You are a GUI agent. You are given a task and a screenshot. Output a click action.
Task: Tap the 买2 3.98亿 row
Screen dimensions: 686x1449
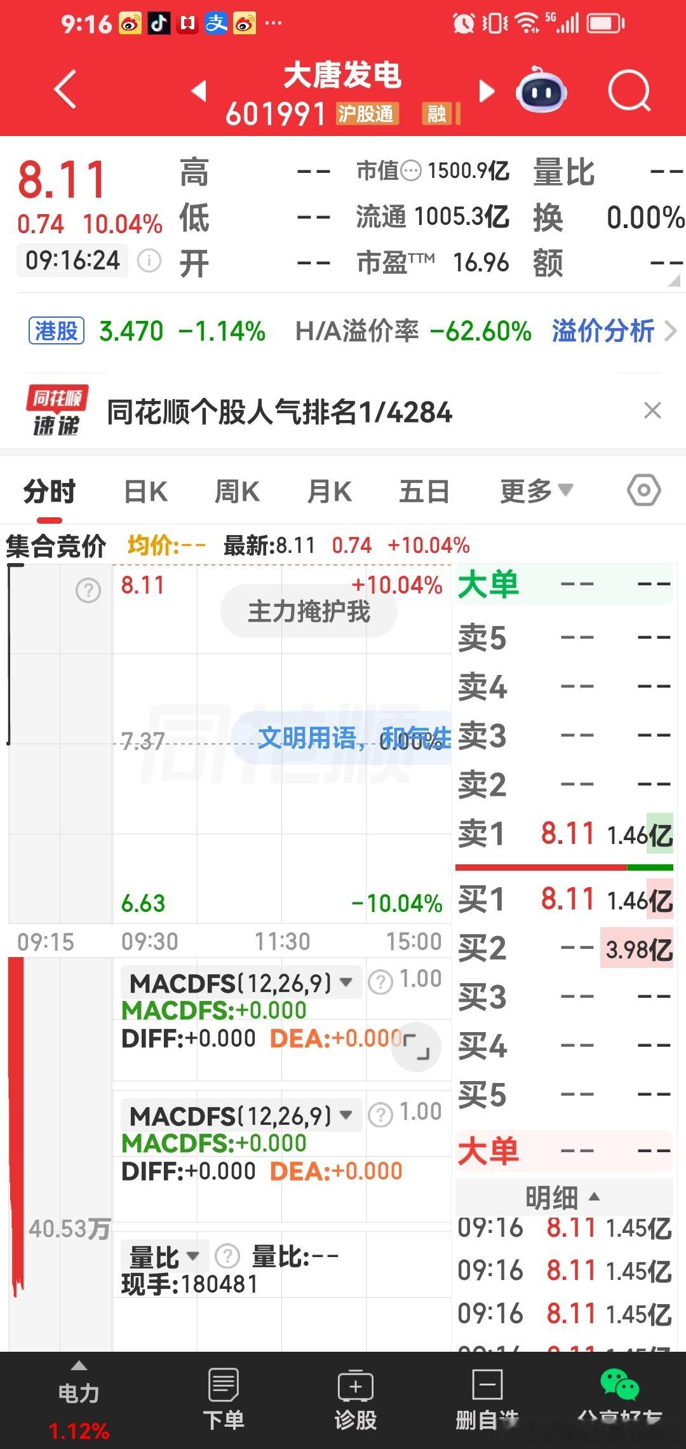click(x=565, y=948)
